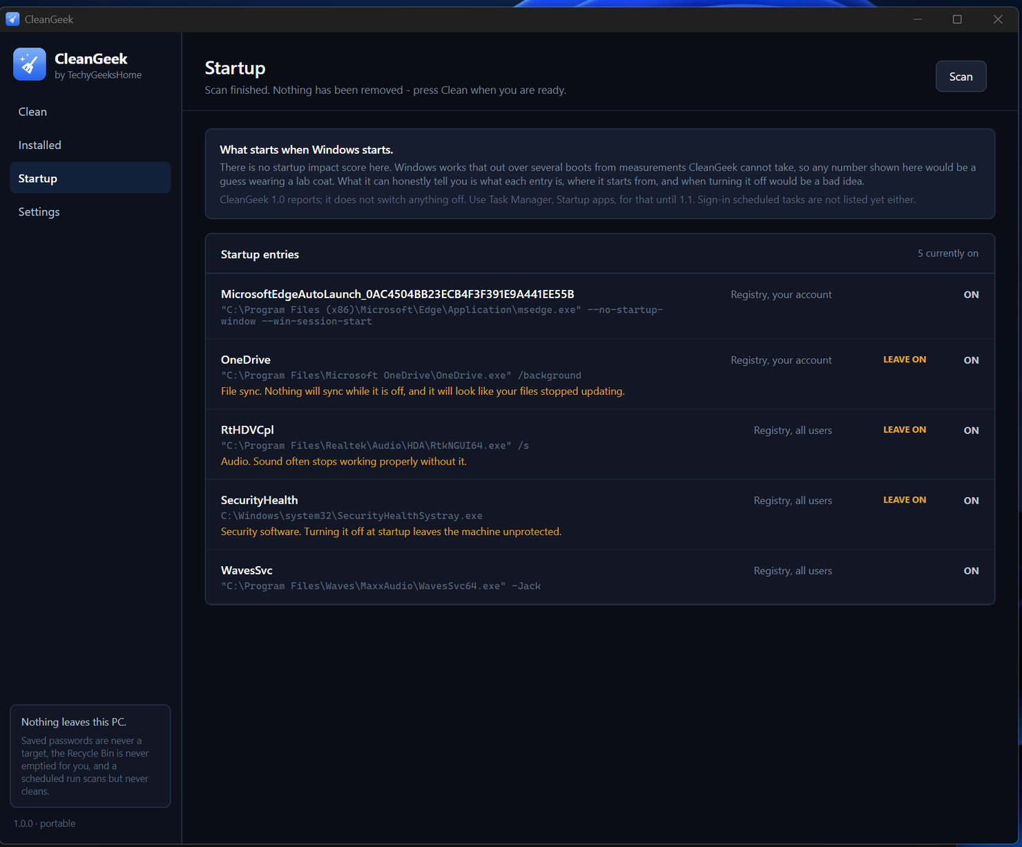Click the LEAVE ON badge for OneDrive
1022x847 pixels.
[x=905, y=360]
